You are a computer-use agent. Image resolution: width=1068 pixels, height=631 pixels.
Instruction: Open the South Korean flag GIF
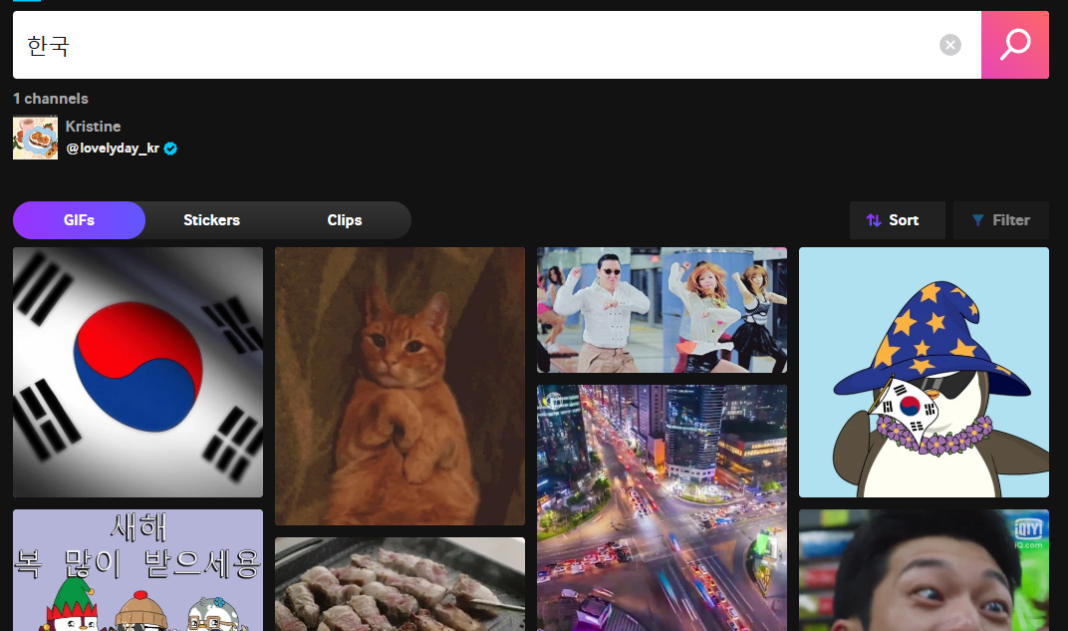(x=137, y=372)
